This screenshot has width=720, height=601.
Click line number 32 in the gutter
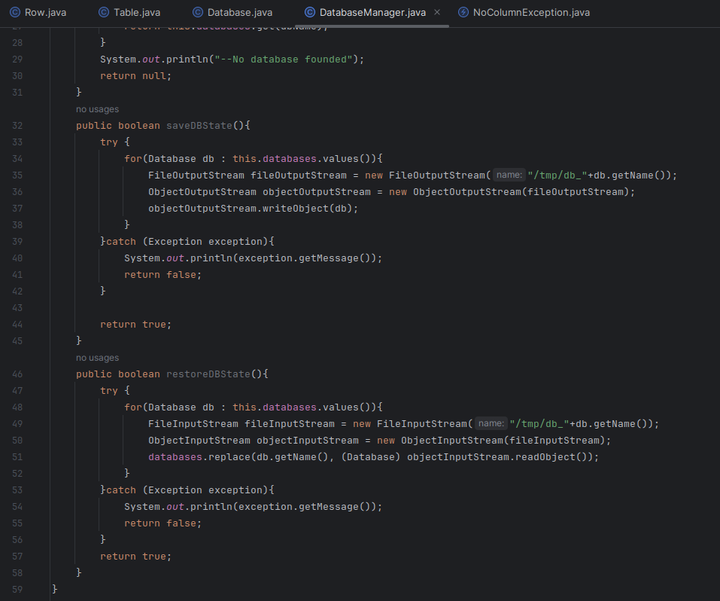point(17,126)
